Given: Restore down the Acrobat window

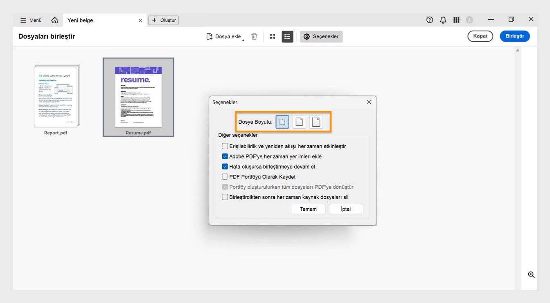Looking at the screenshot, I should [x=511, y=20].
